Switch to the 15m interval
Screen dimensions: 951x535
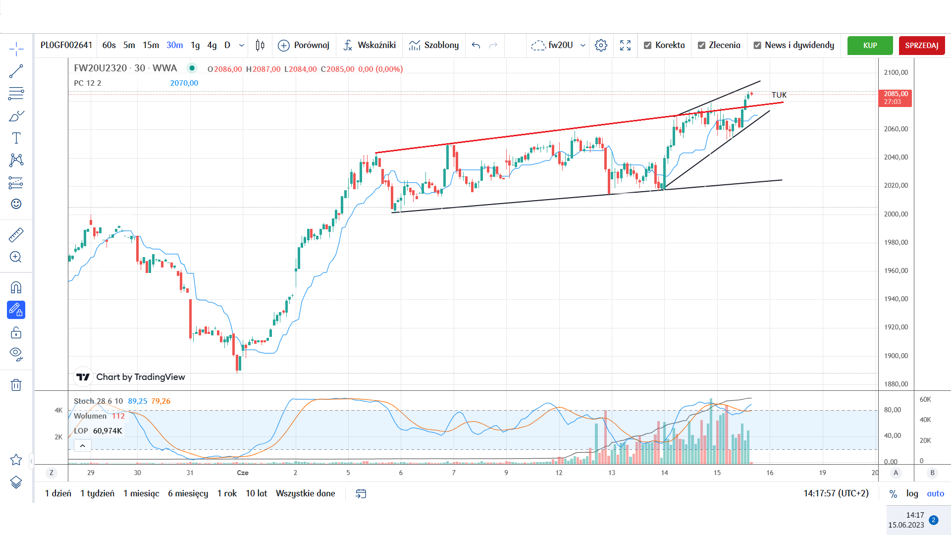point(151,45)
